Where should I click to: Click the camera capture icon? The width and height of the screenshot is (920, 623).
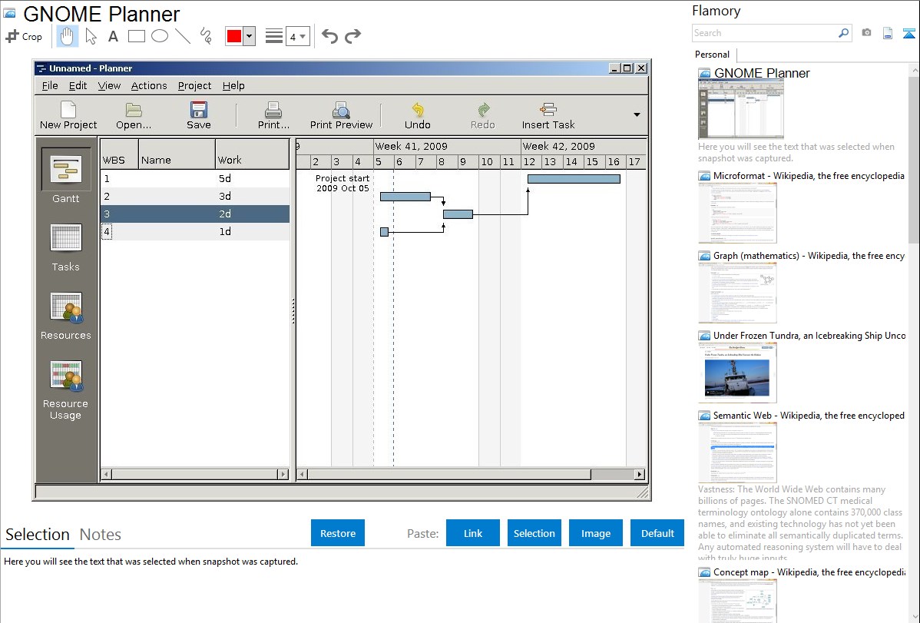pyautogui.click(x=866, y=33)
